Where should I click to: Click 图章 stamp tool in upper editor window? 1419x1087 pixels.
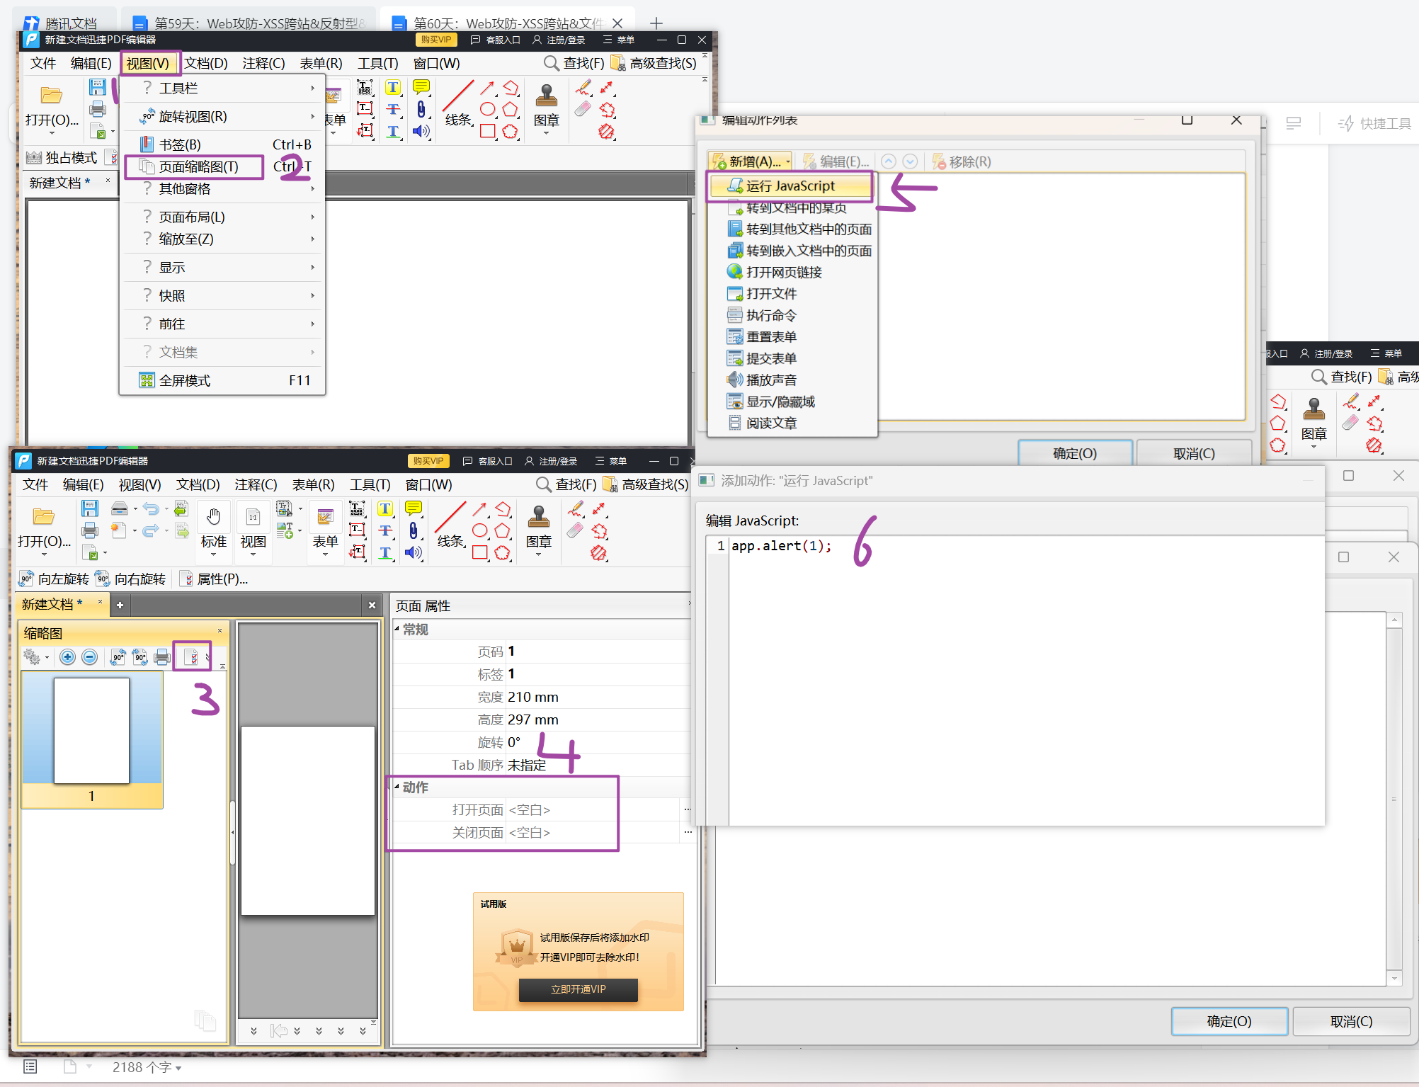(x=546, y=106)
